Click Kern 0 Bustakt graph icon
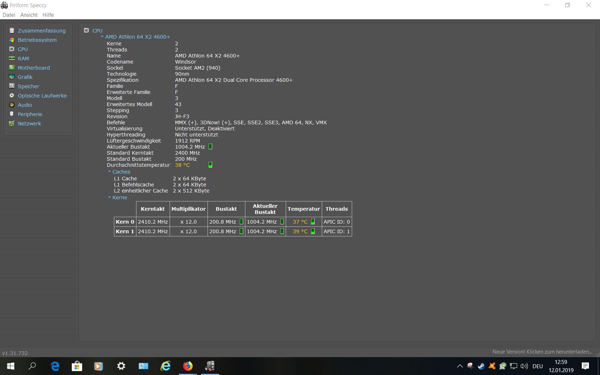This screenshot has width=600, height=375. tap(241, 221)
